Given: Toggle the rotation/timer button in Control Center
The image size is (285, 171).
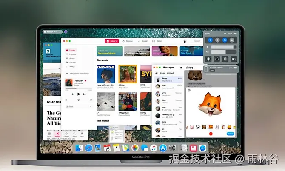Looking at the screenshot, I should 217,59.
